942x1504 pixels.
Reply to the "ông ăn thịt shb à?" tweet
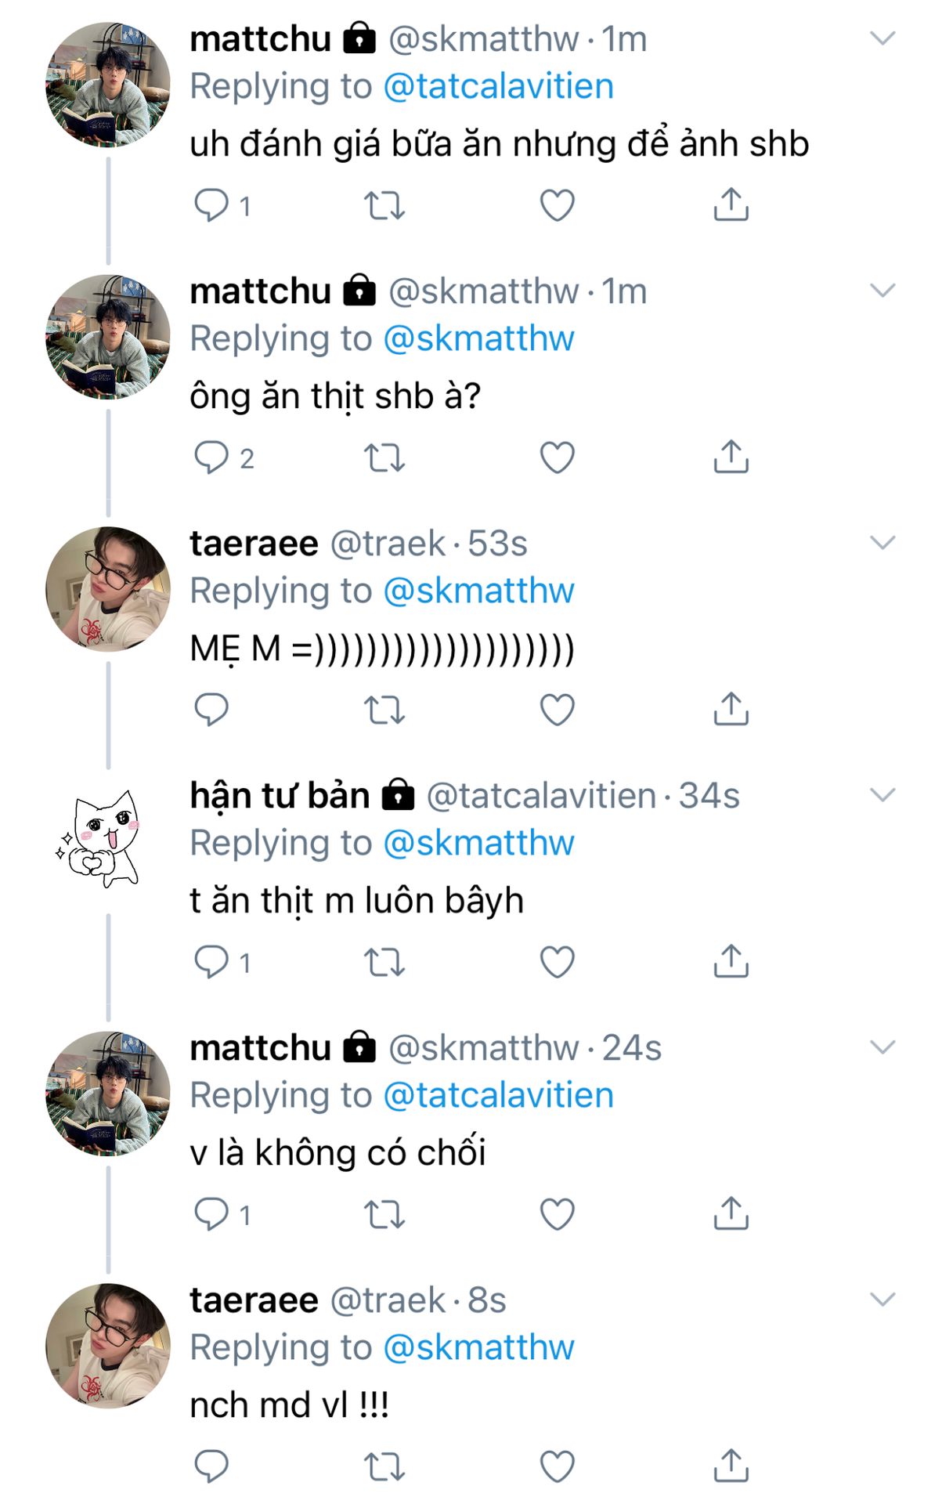click(x=211, y=457)
